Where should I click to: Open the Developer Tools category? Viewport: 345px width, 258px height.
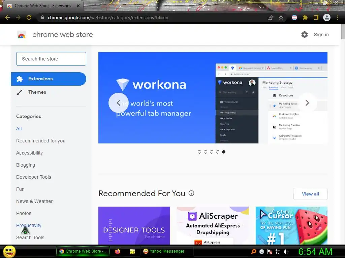[34, 177]
